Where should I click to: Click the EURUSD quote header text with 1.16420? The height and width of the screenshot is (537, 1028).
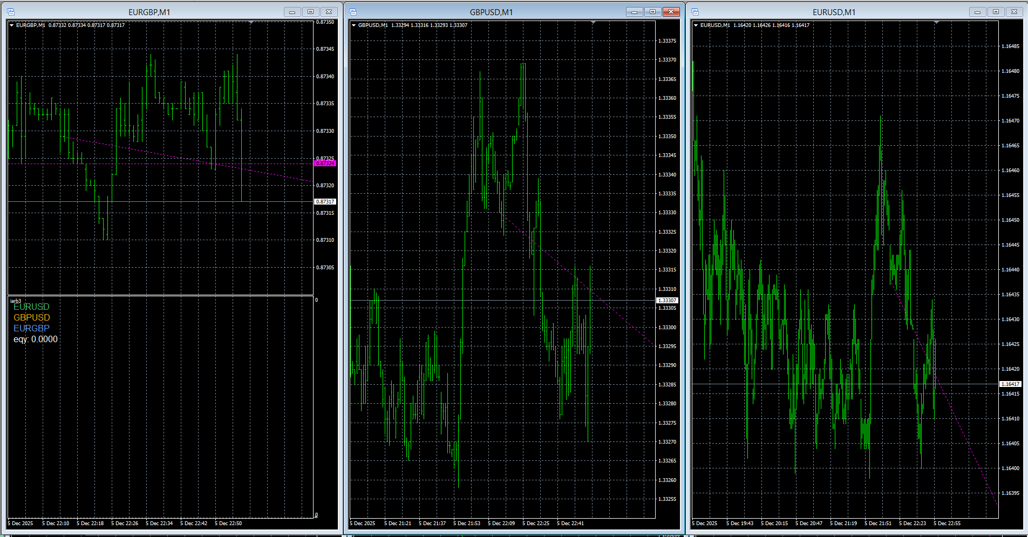(x=755, y=25)
